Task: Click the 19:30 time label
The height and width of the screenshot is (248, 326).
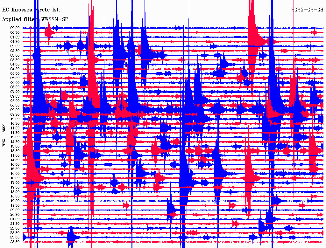Action: [x=15, y=206]
